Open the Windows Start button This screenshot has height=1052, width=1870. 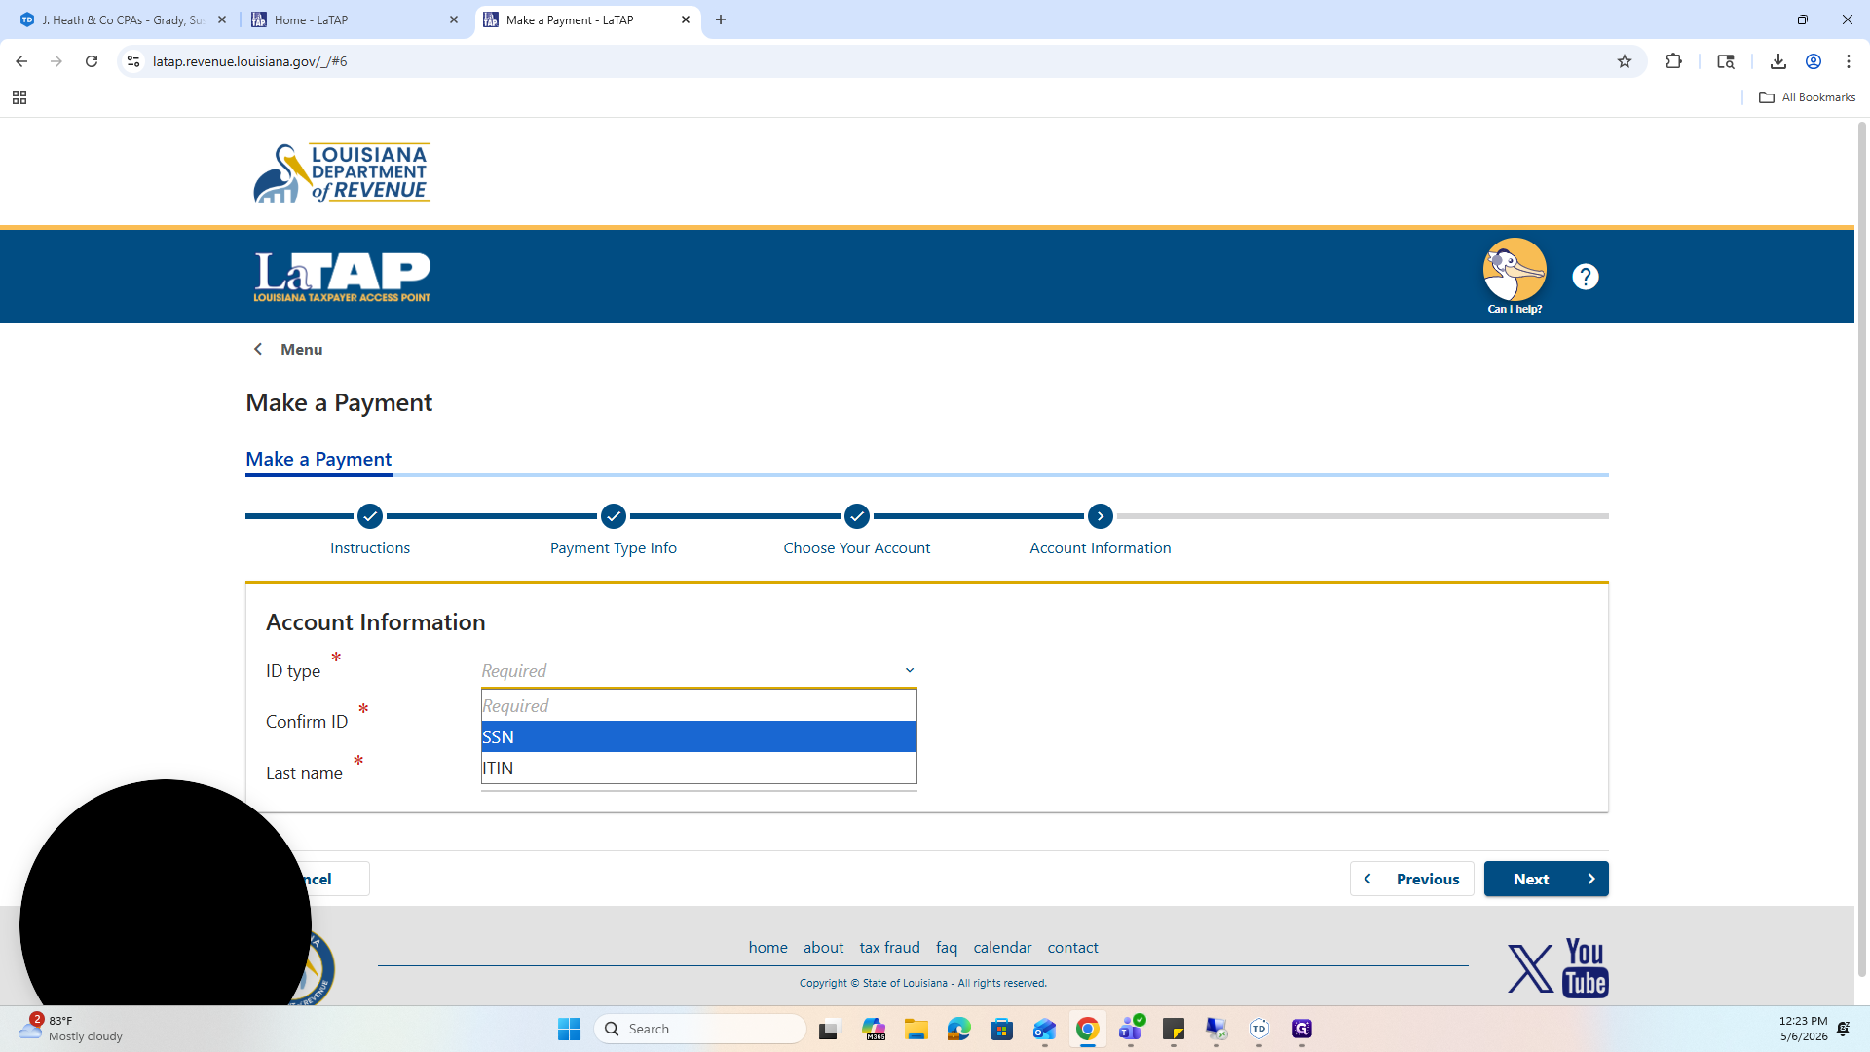(x=570, y=1029)
